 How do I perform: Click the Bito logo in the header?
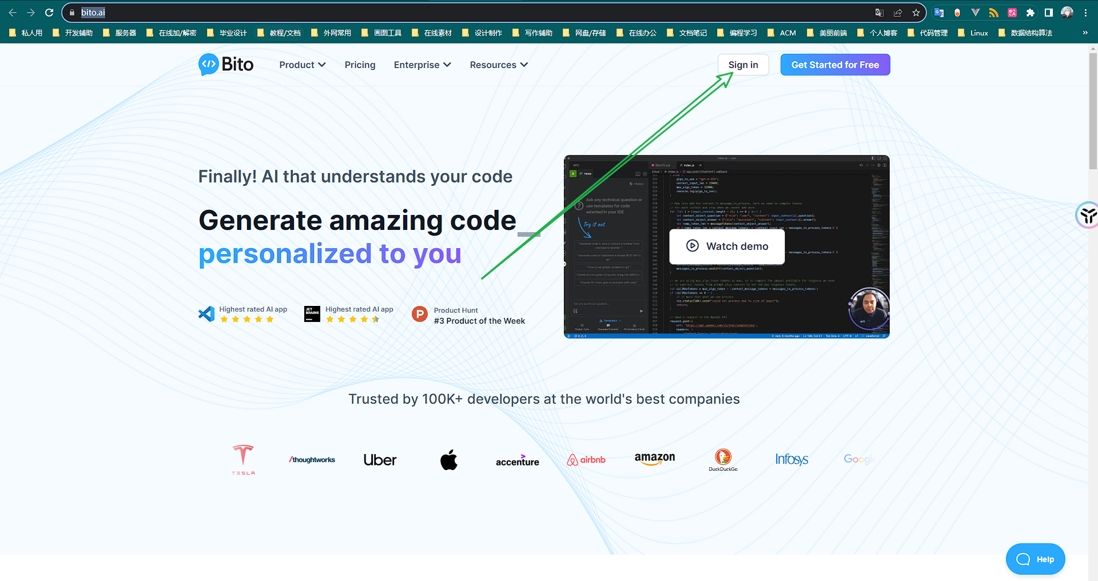point(226,65)
